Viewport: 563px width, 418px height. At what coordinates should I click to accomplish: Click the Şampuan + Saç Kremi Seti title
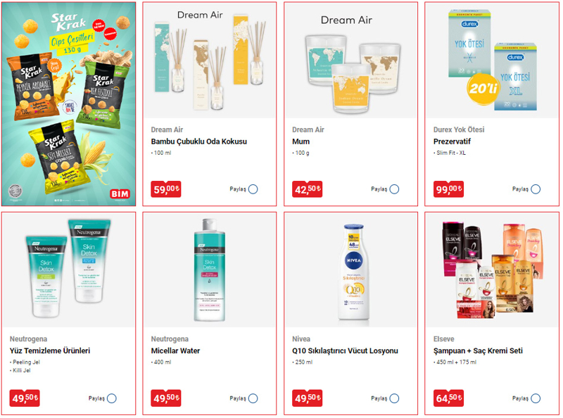tap(478, 351)
